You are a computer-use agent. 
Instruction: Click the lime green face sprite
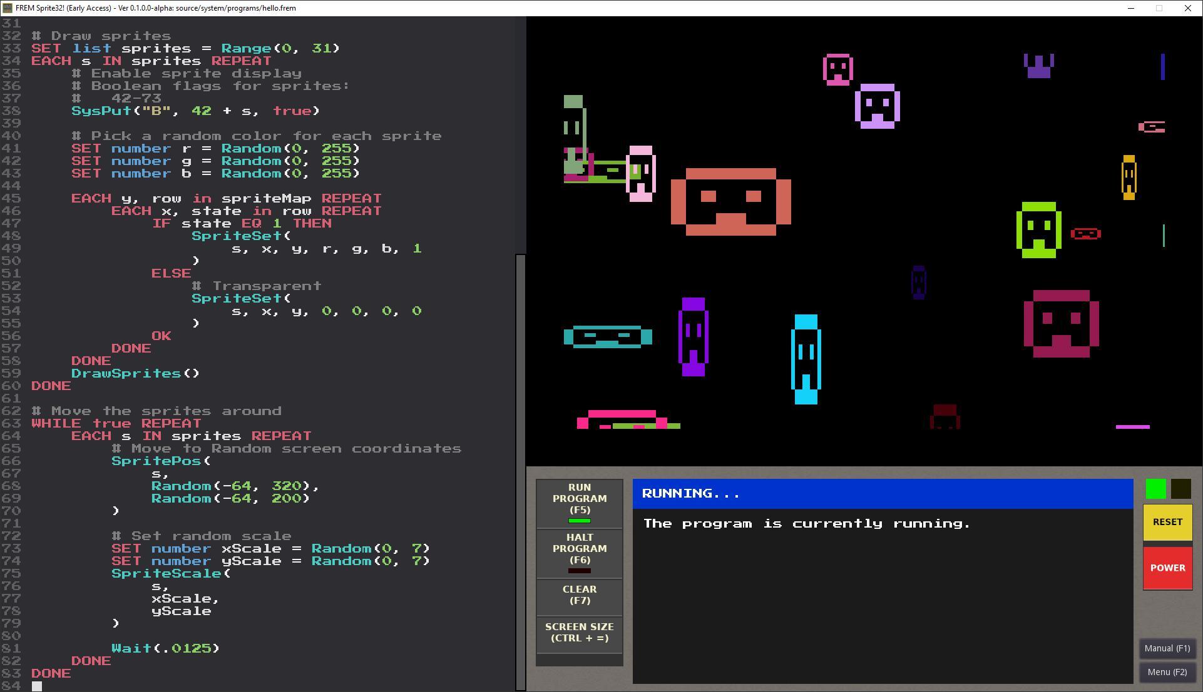[x=1038, y=229]
